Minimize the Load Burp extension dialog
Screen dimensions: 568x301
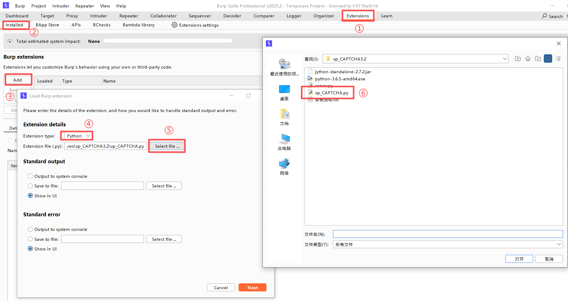point(231,96)
